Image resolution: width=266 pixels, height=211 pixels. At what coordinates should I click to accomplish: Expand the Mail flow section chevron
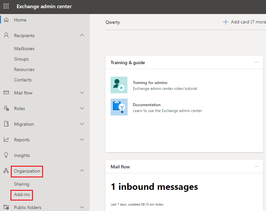[82, 93]
